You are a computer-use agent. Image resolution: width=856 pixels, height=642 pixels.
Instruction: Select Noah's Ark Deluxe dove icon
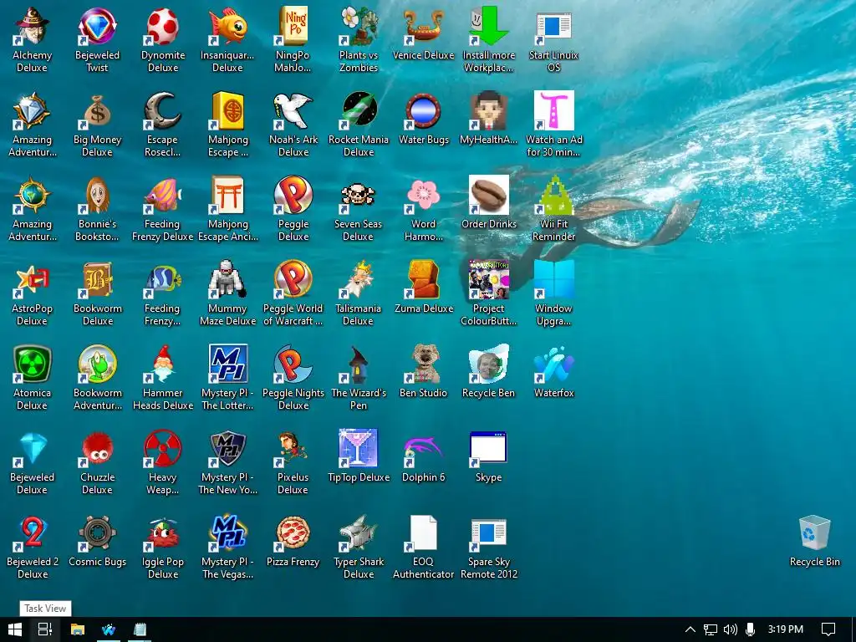293,111
